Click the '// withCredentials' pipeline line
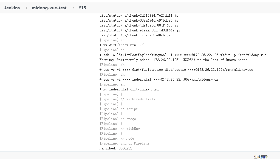This screenshot has height=159, width=280. (127, 99)
